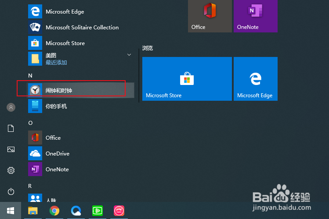Open the green taskbar app icon

[98, 211]
